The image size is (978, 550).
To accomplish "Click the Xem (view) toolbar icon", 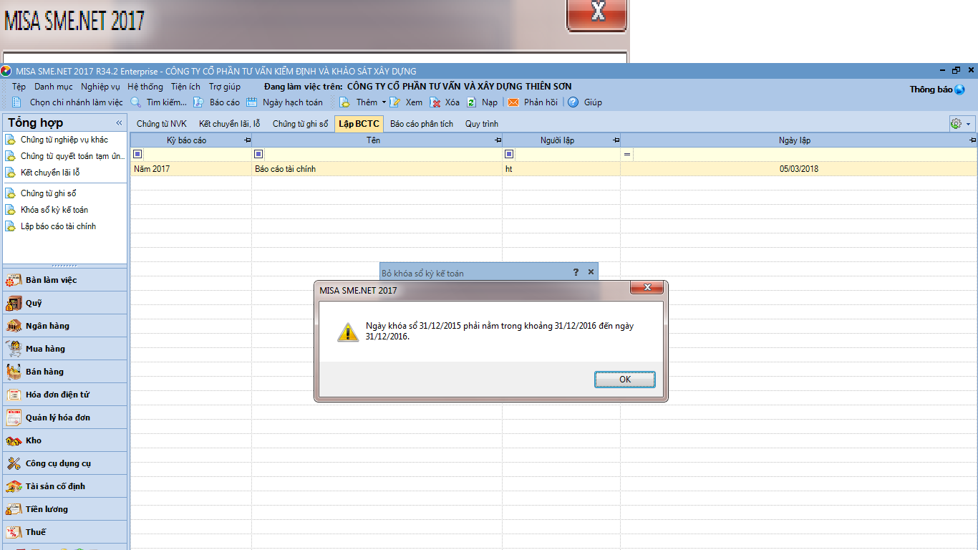I will [395, 102].
